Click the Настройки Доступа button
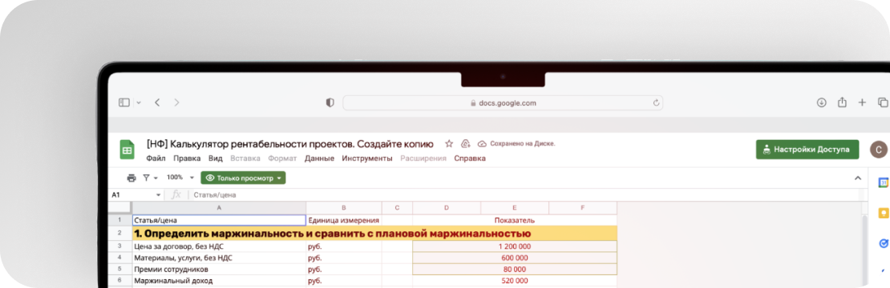The height and width of the screenshot is (288, 890). 807,150
